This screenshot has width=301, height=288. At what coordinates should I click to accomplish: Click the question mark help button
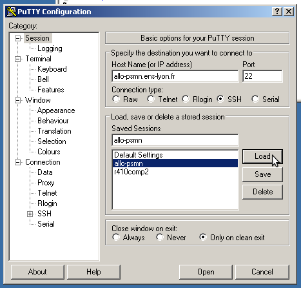(x=277, y=11)
